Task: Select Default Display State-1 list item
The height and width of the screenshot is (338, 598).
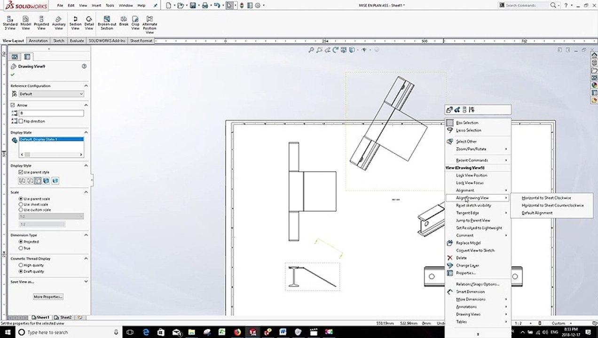Action: click(x=51, y=139)
